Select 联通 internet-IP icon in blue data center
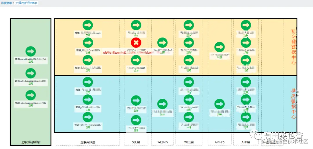313x149 pixels. [x=88, y=99]
